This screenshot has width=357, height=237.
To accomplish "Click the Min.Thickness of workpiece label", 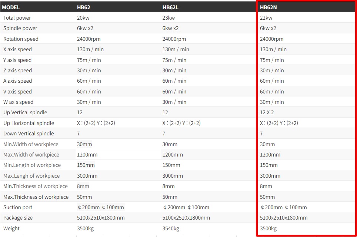I will pos(36,186).
